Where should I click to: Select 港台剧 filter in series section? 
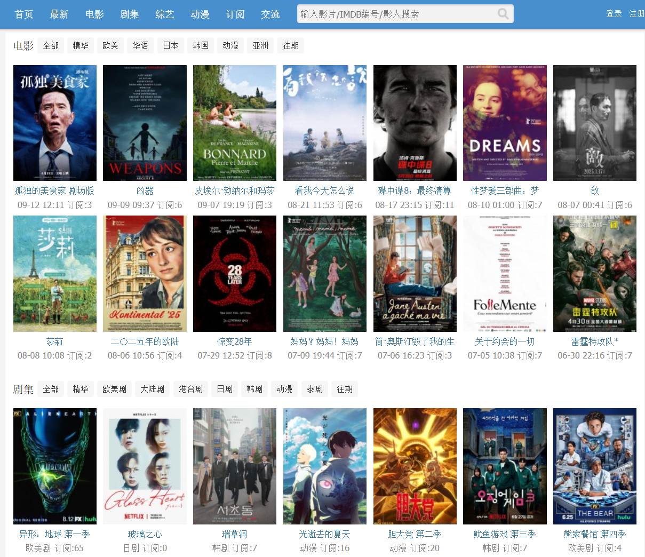pyautogui.click(x=190, y=389)
